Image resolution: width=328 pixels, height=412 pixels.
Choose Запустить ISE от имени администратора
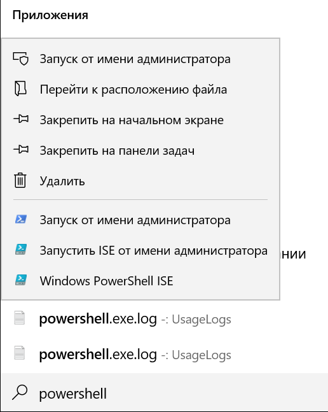pyautogui.click(x=140, y=250)
